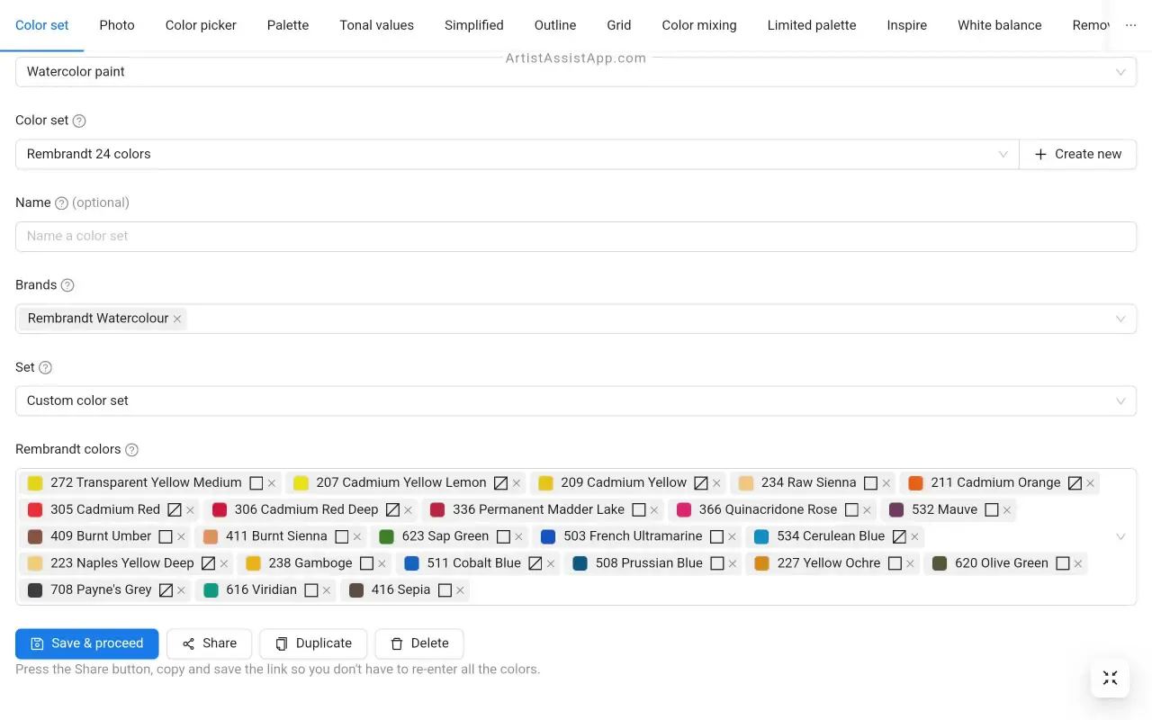Image resolution: width=1152 pixels, height=720 pixels.
Task: Remove 272 Transparent Yellow Medium tag
Action: tap(271, 483)
